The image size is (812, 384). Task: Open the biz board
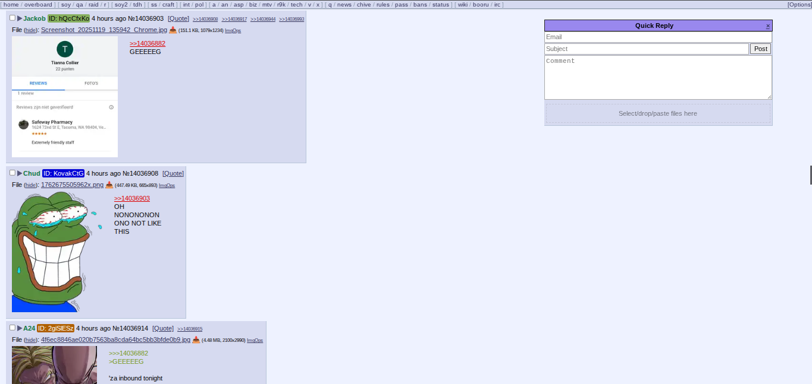253,5
